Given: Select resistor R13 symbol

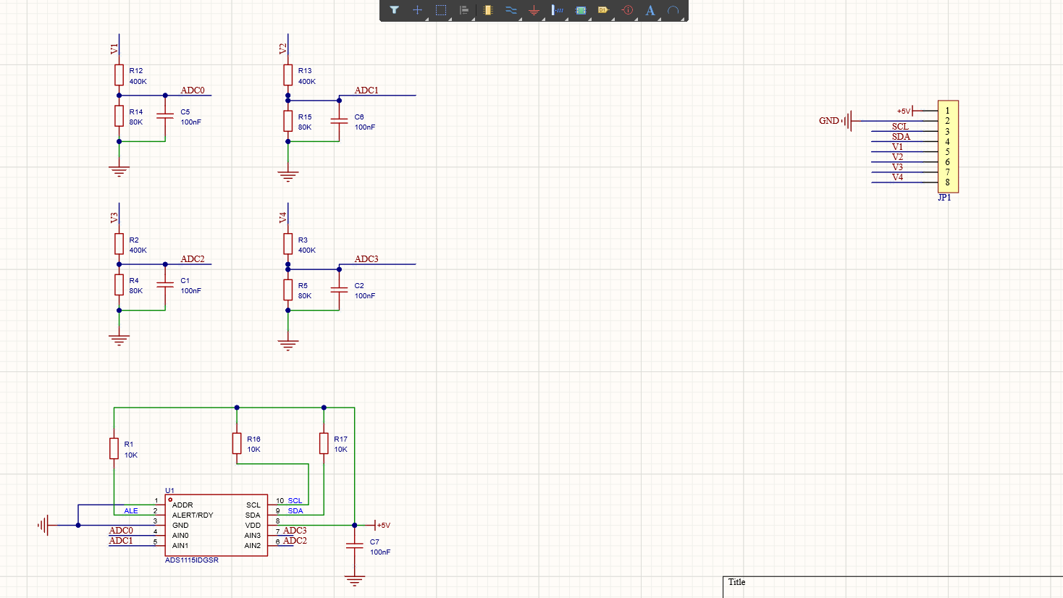Looking at the screenshot, I should pos(288,75).
